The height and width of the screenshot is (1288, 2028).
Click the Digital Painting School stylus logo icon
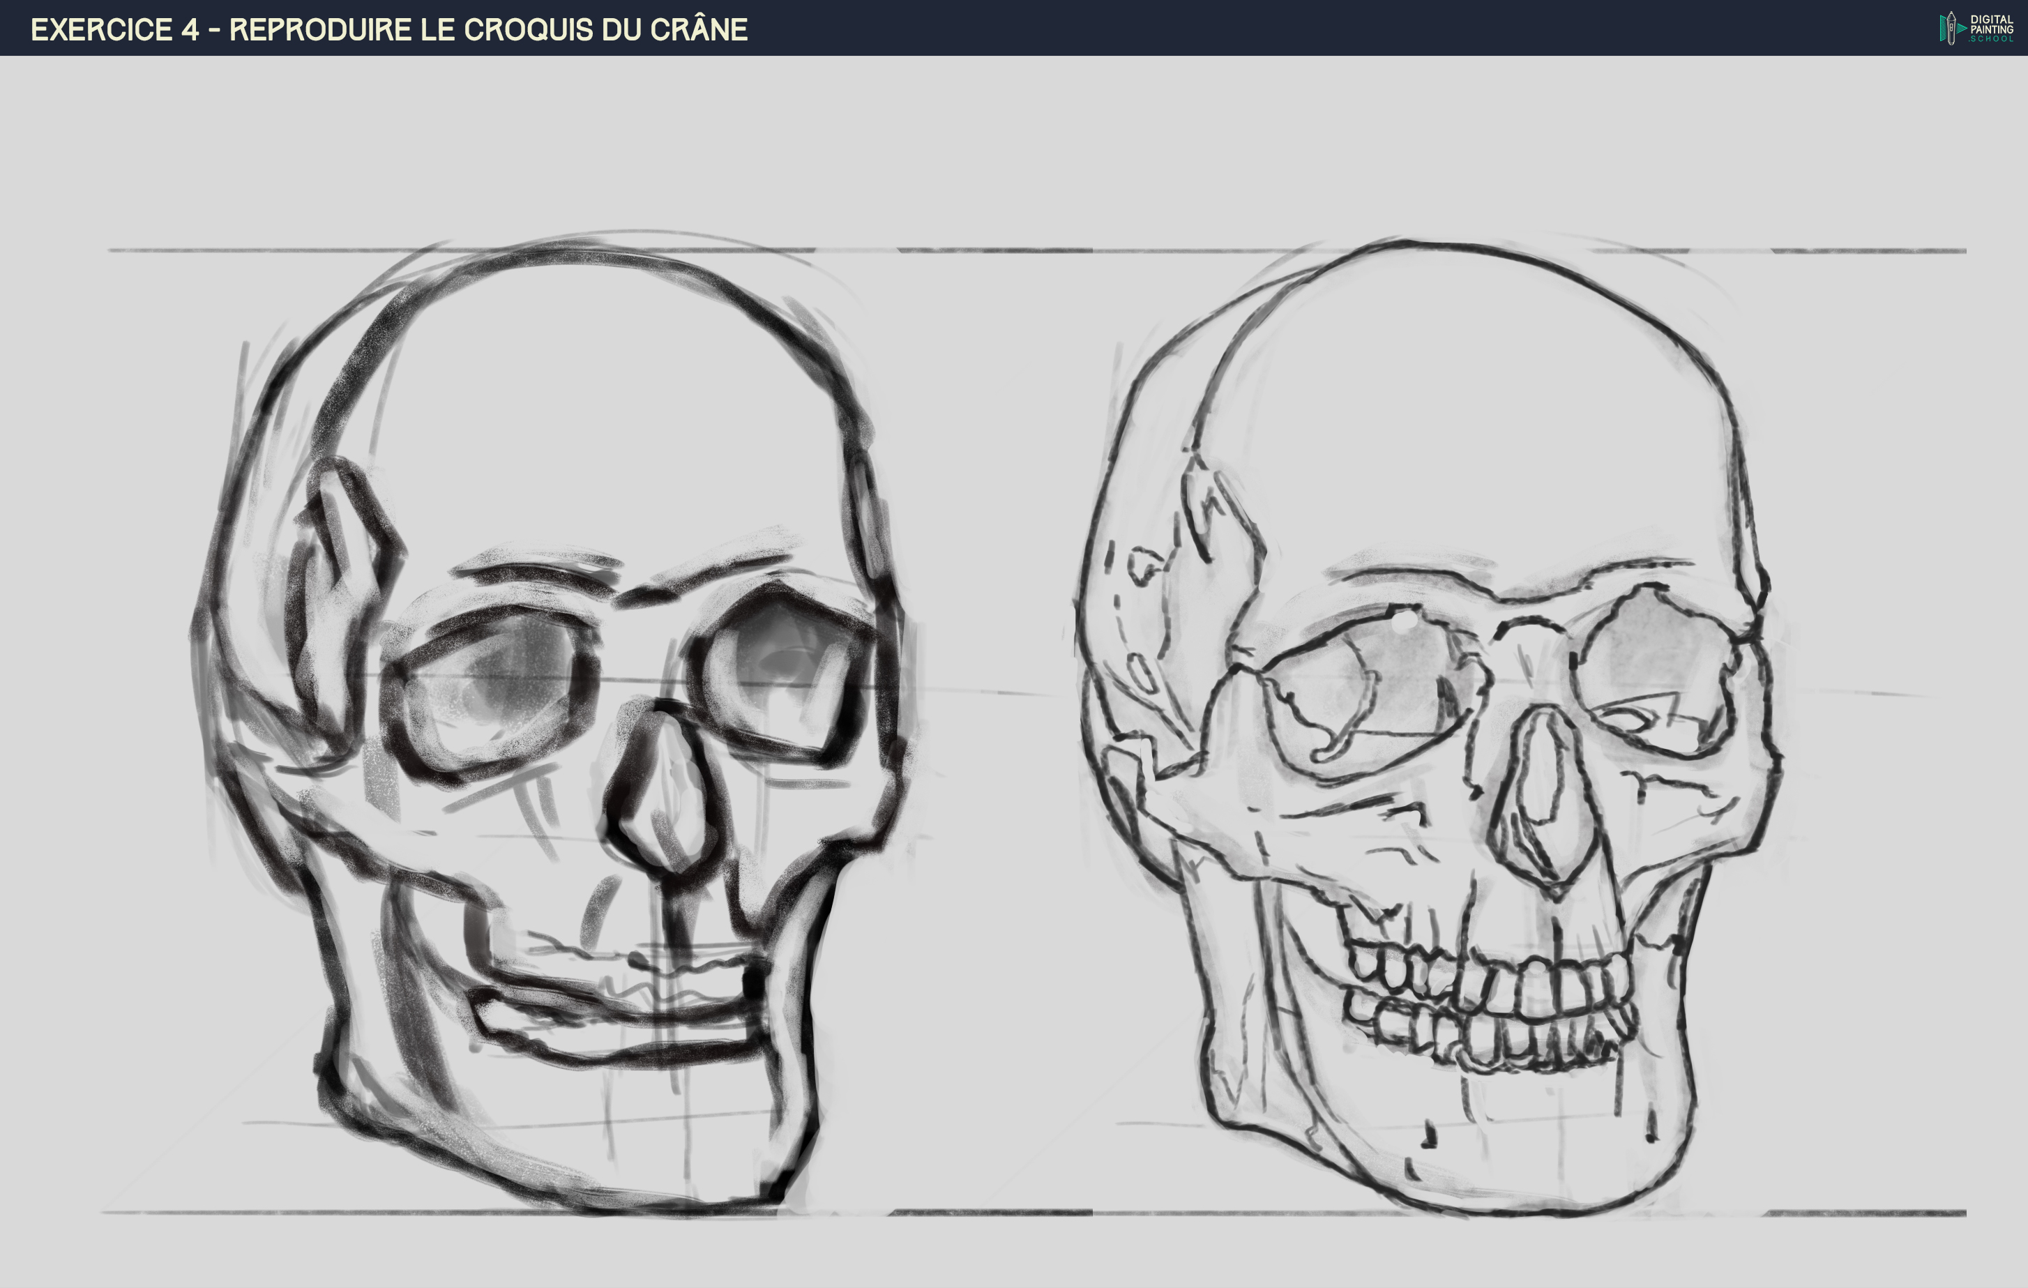click(1950, 28)
